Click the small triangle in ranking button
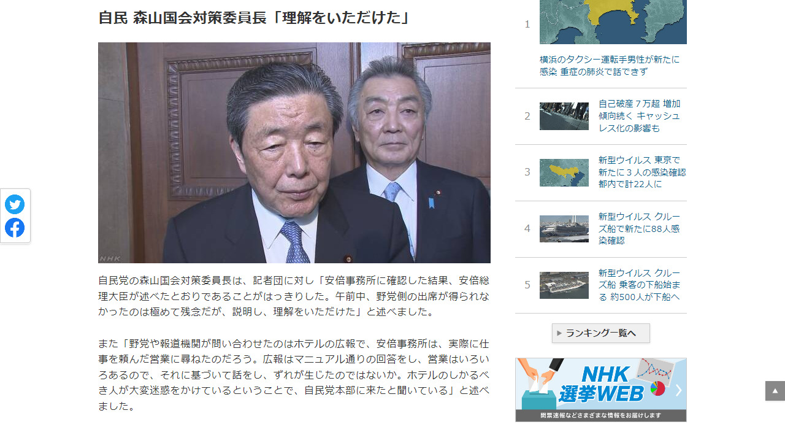Screen dimensions: 785x432 click(x=559, y=333)
